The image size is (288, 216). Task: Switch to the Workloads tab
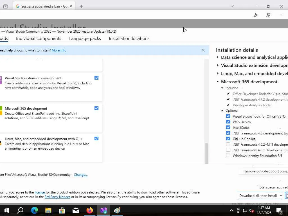[x=4, y=38]
